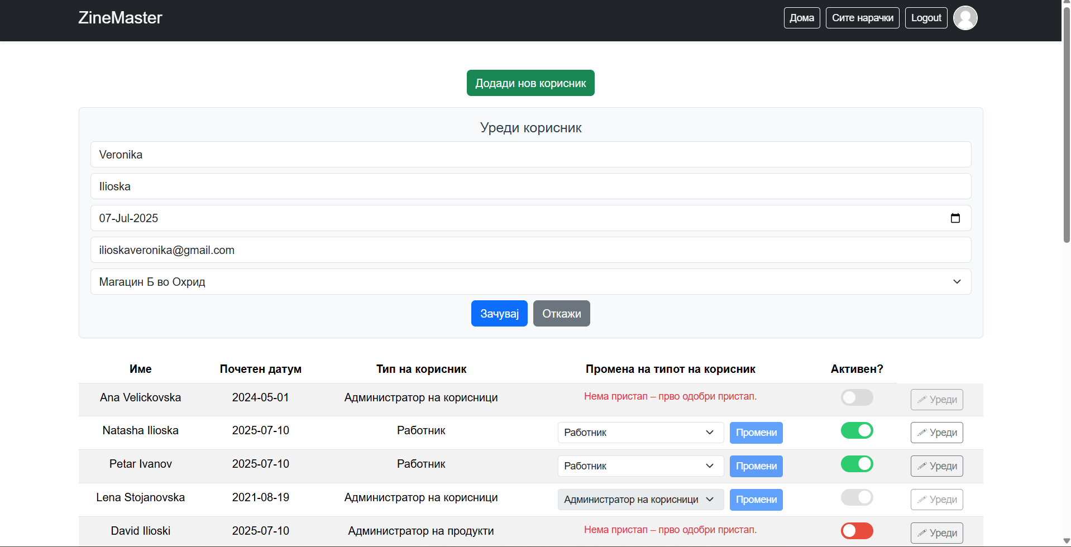Expand role dropdown for Natasha Ilioska
Screen dimensions: 1071x547
pyautogui.click(x=640, y=433)
